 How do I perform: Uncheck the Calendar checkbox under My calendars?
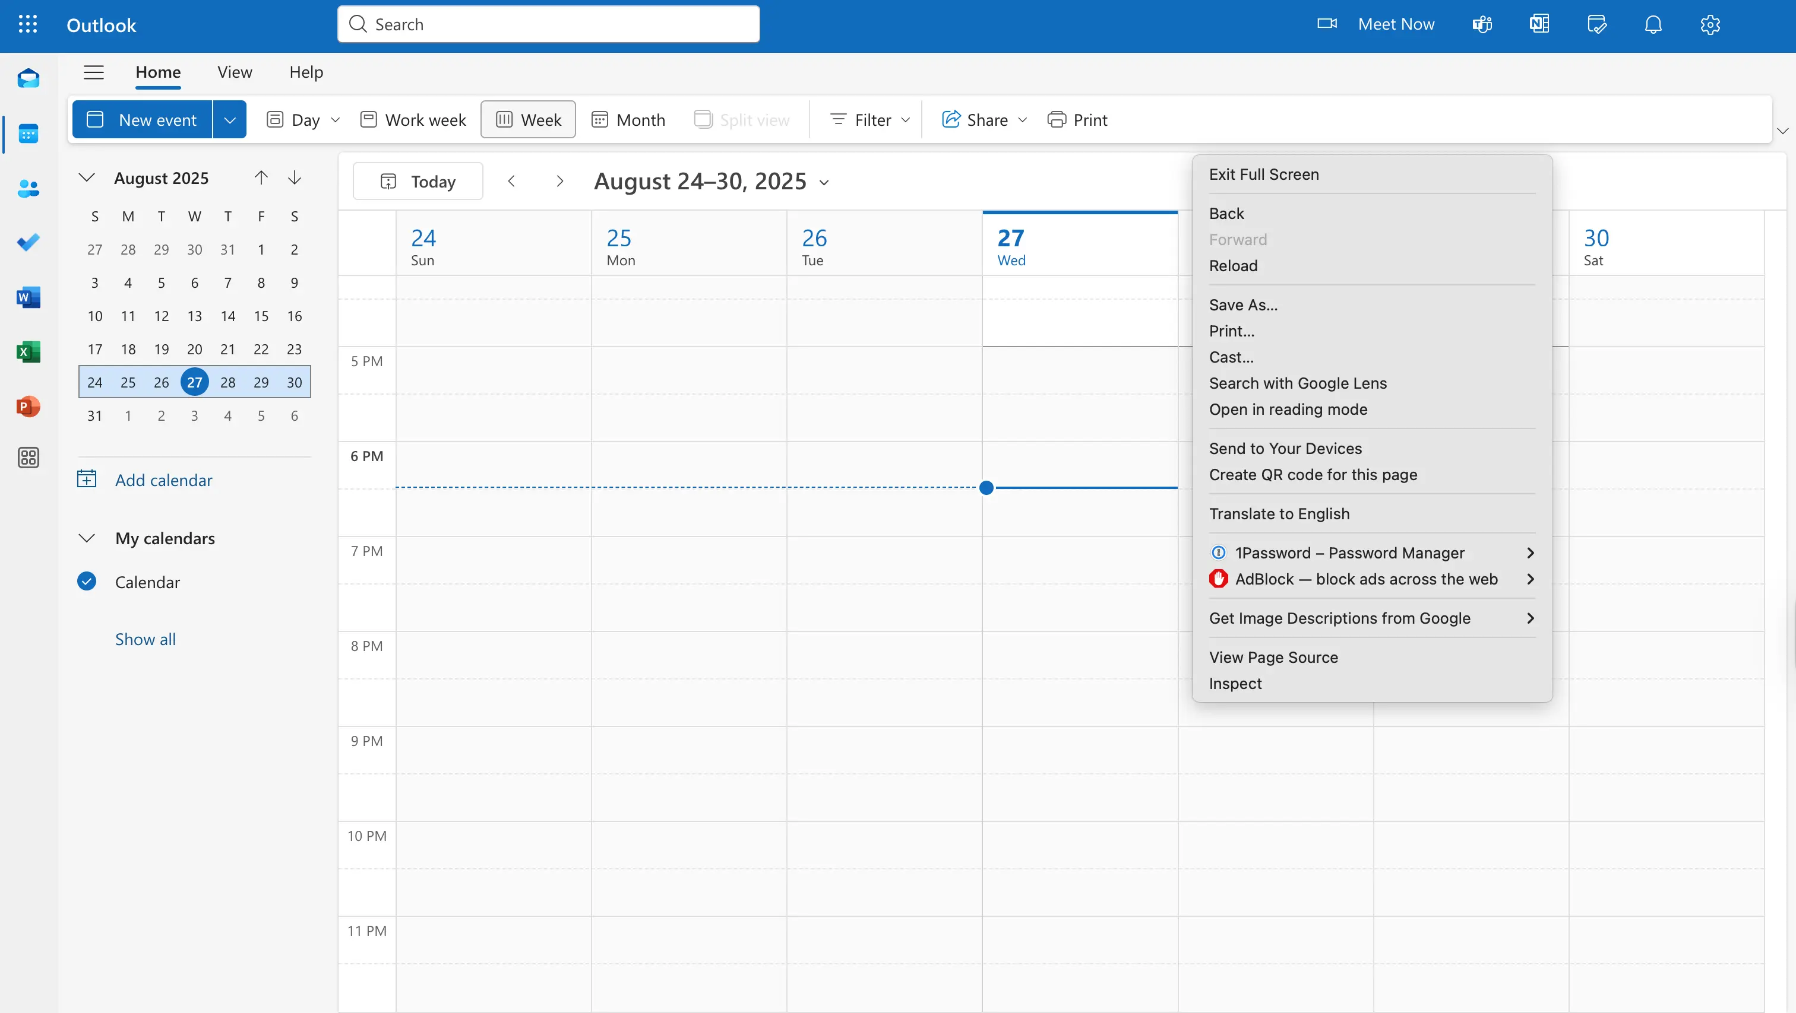click(x=87, y=581)
